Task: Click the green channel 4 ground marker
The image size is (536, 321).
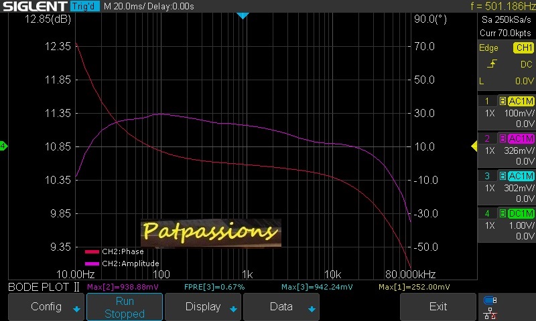Action: [3, 146]
